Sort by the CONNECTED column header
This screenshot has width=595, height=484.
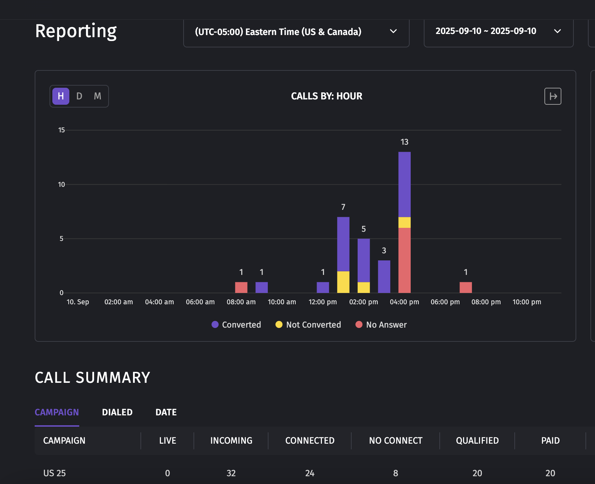point(310,440)
